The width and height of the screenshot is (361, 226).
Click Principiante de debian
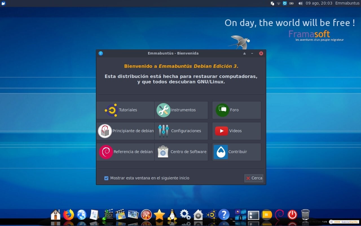pos(125,131)
